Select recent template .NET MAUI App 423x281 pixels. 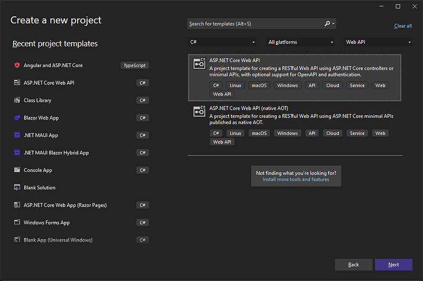click(81, 135)
